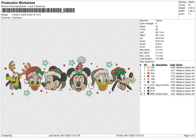The image size is (196, 138).
Task: Select thread code '1110'
Action: click(173, 76)
